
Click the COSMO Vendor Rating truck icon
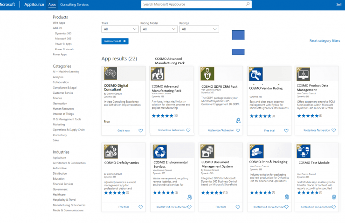pyautogui.click(x=255, y=74)
